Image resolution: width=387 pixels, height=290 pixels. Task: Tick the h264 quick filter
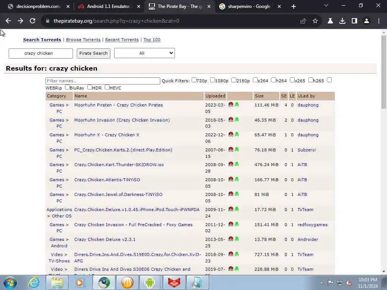pos(274,80)
